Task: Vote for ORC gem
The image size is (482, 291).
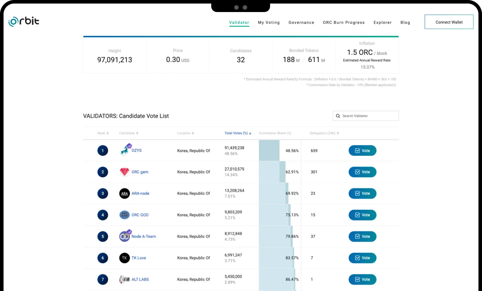Action: [362, 172]
